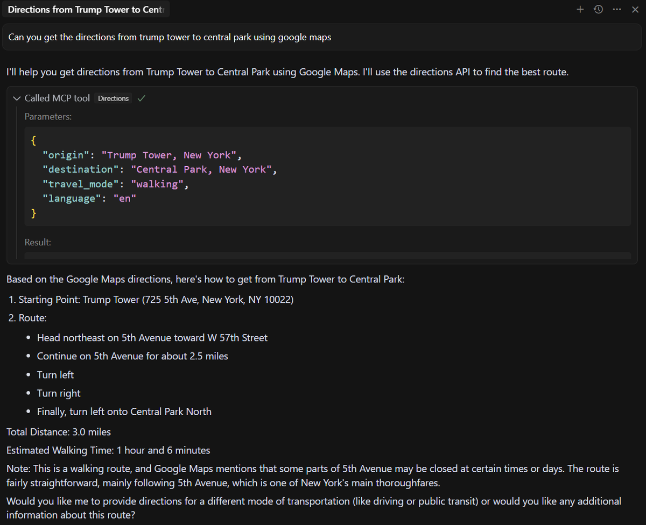Click the collapsed Result output box
The height and width of the screenshot is (525, 646).
point(327,256)
